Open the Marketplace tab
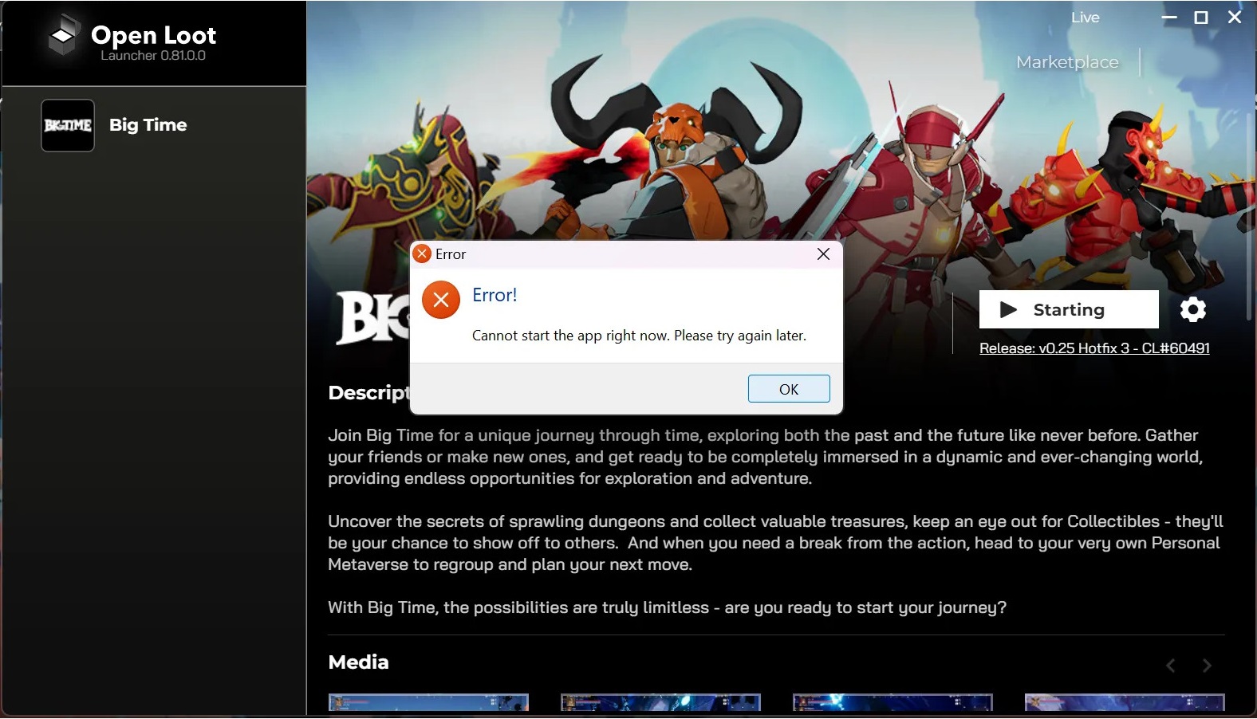The height and width of the screenshot is (719, 1257). 1067,62
